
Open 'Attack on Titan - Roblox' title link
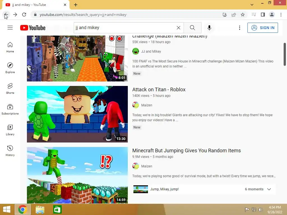(x=159, y=89)
